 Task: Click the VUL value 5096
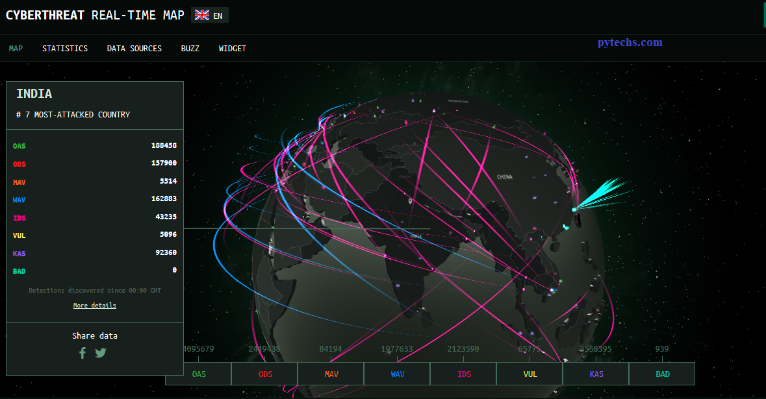[x=168, y=234]
